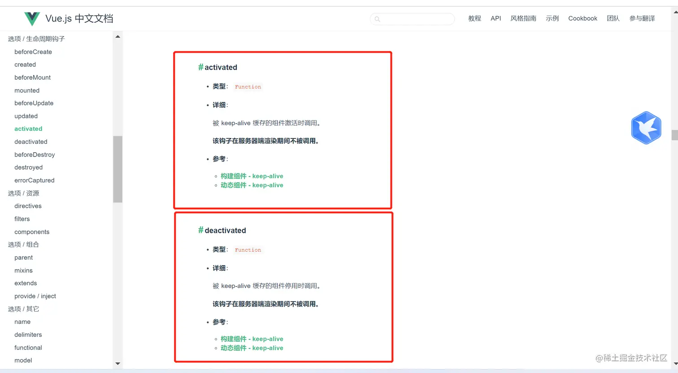678x373 pixels.
Task: Select 选项 / 组合 sidebar section
Action: pyautogui.click(x=23, y=244)
